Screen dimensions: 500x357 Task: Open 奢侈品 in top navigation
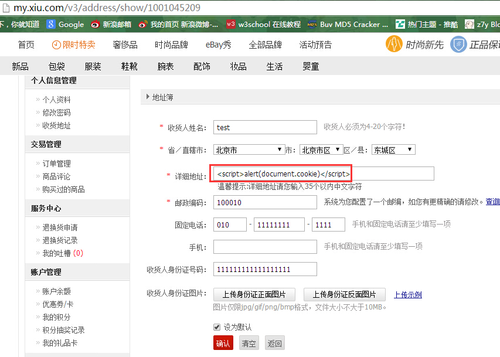125,45
